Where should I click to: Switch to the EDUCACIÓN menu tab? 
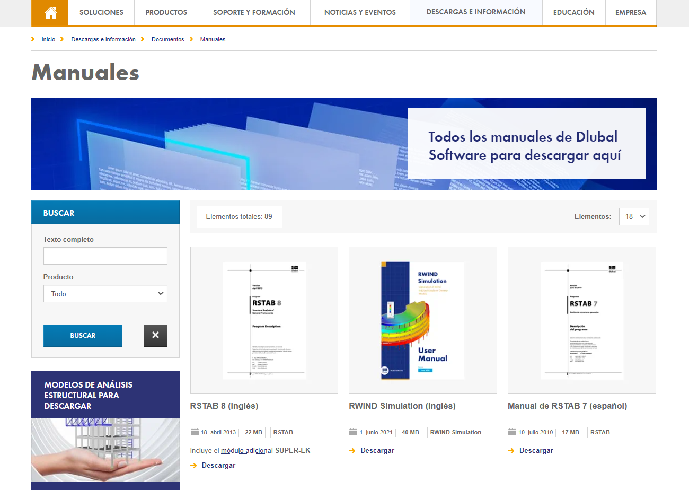click(x=573, y=12)
